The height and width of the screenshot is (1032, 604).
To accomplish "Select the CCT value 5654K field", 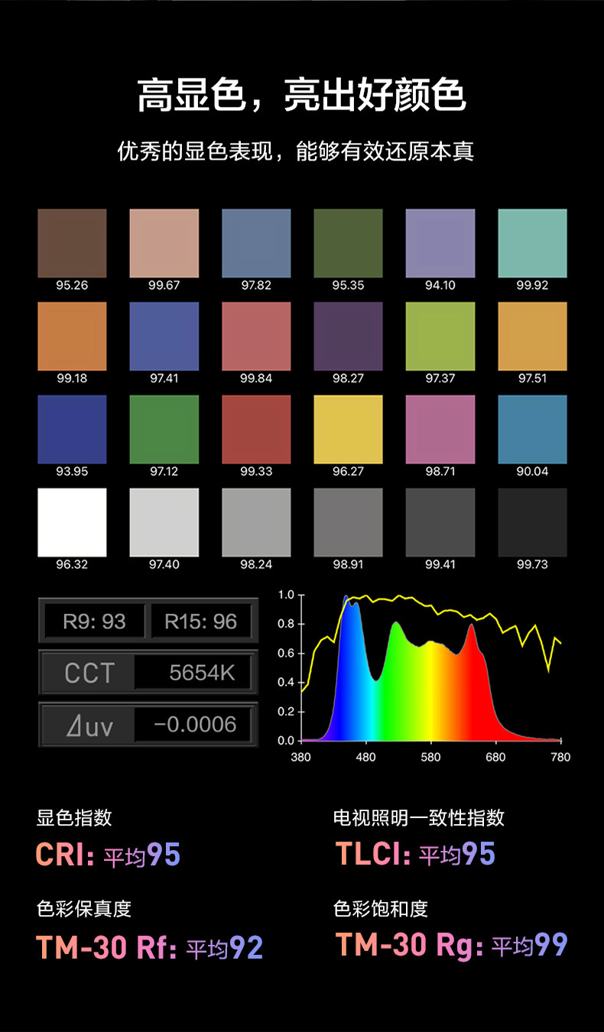I will click(x=192, y=673).
